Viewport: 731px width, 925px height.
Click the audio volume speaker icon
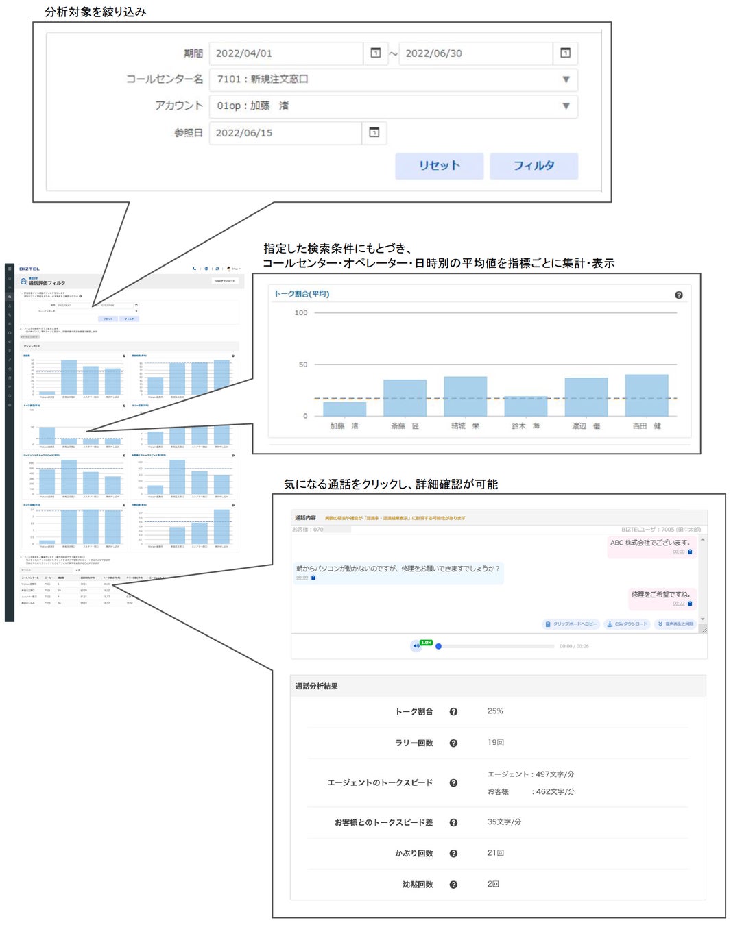(x=416, y=646)
